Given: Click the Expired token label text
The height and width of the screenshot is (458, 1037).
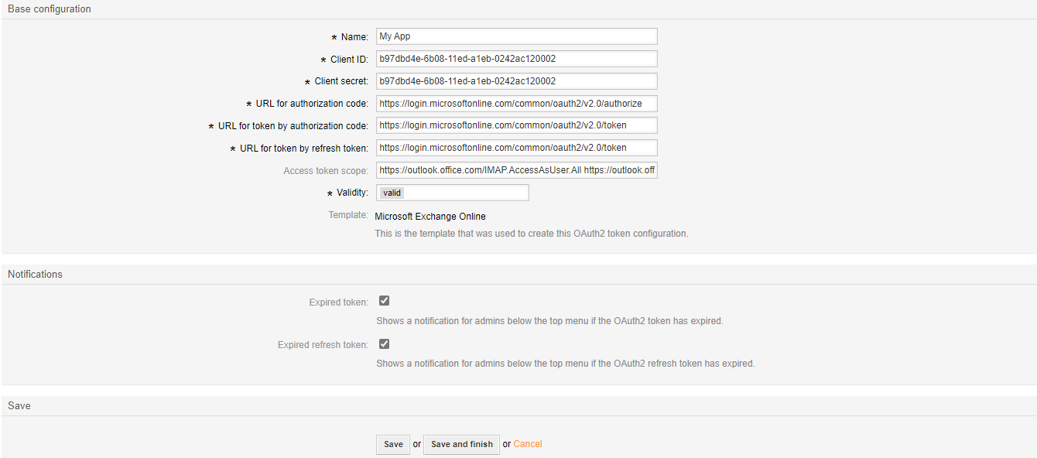Looking at the screenshot, I should point(338,302).
